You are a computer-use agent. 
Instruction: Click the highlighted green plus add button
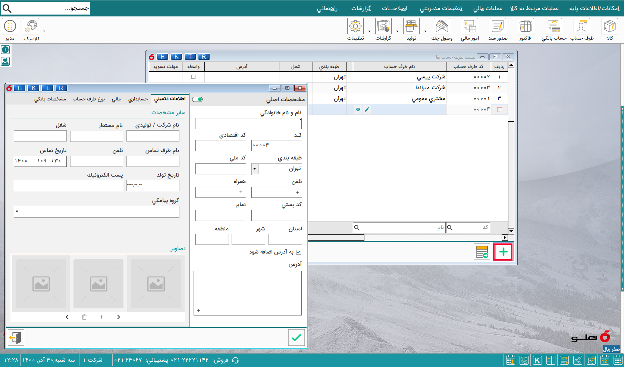[x=503, y=252]
